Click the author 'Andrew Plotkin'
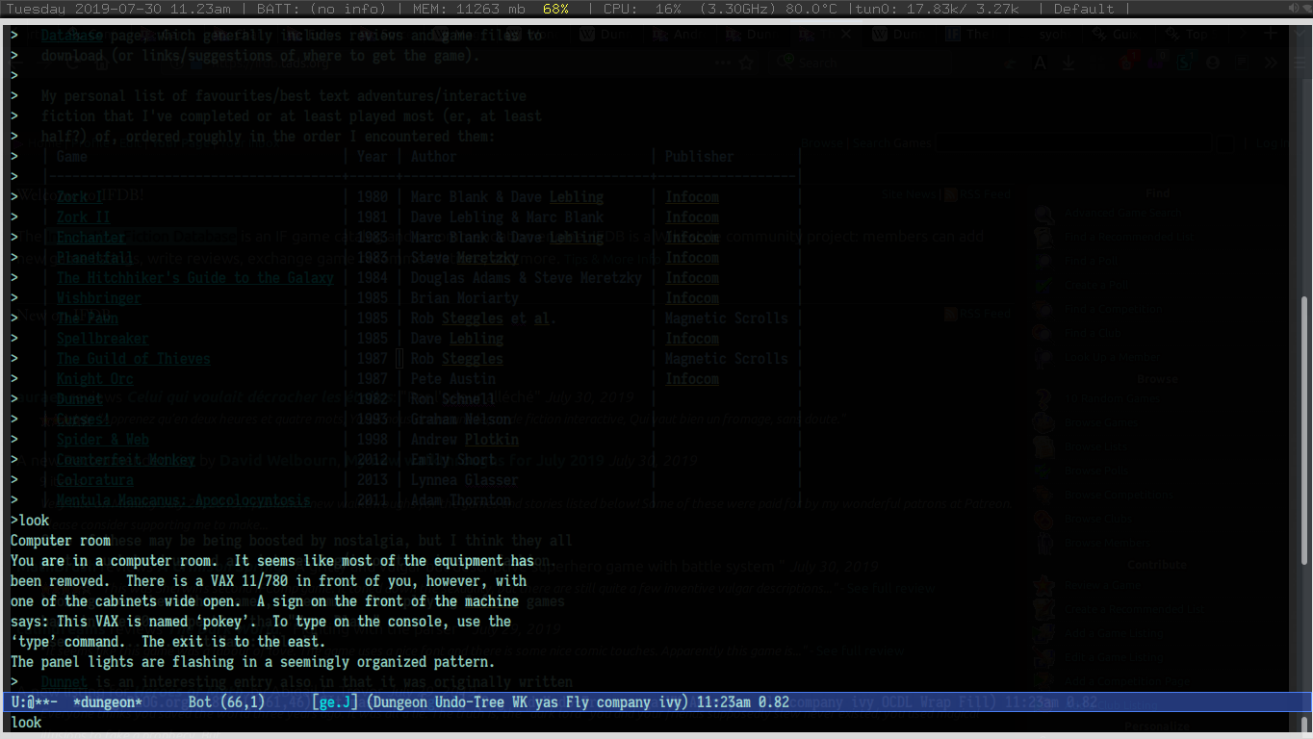 point(465,439)
